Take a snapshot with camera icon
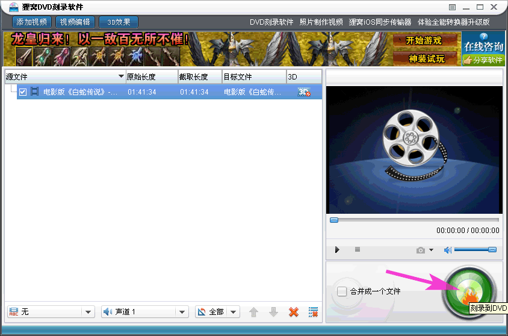This screenshot has width=508, height=336. (421, 250)
